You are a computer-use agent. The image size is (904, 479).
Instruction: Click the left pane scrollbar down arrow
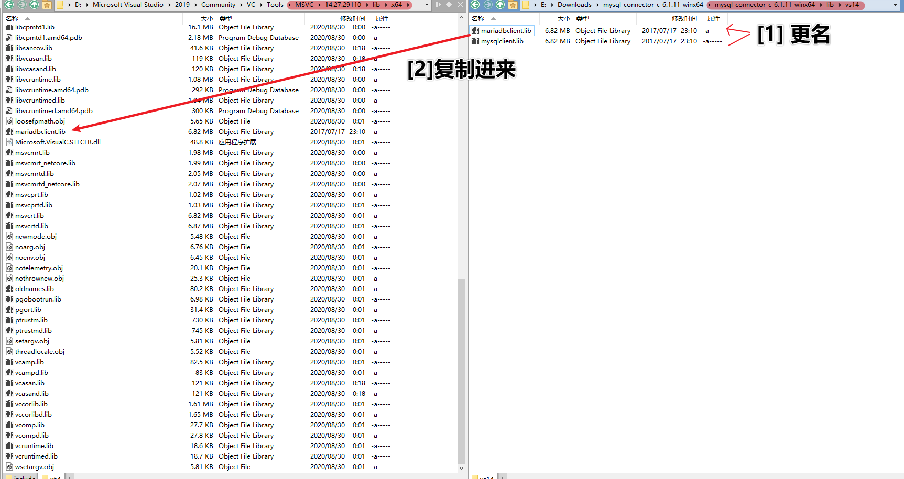462,469
